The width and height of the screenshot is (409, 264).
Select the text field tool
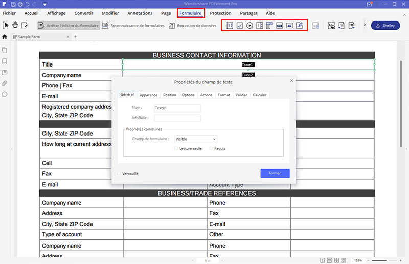point(230,25)
